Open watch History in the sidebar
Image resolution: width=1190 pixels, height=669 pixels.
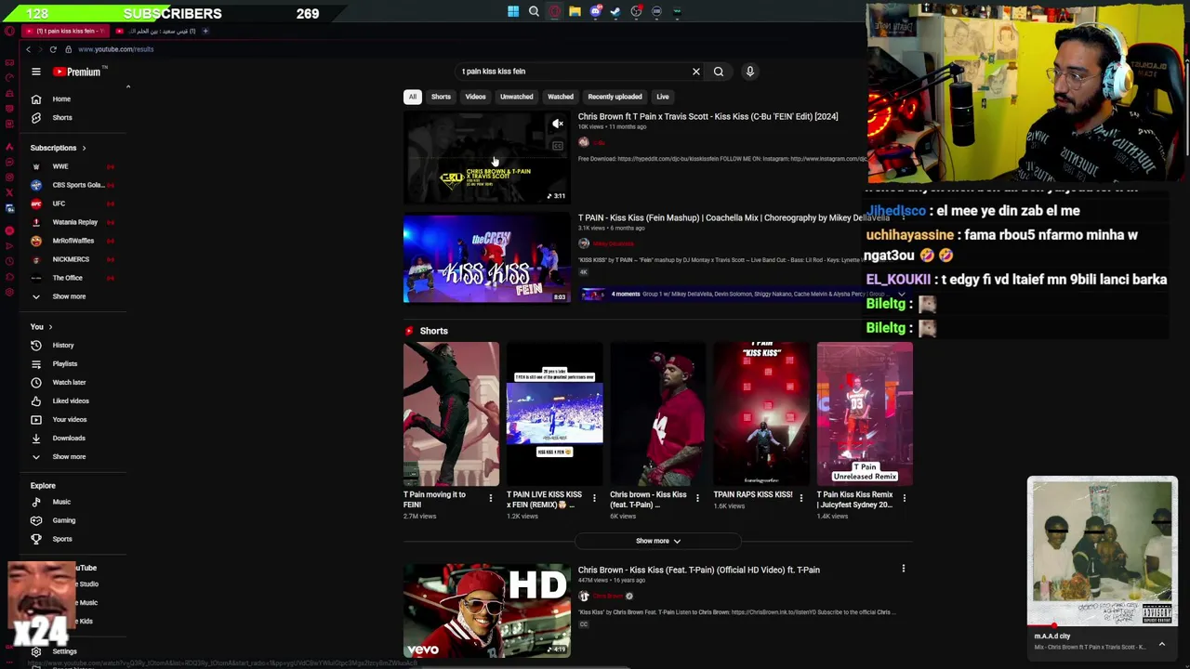[x=63, y=346]
